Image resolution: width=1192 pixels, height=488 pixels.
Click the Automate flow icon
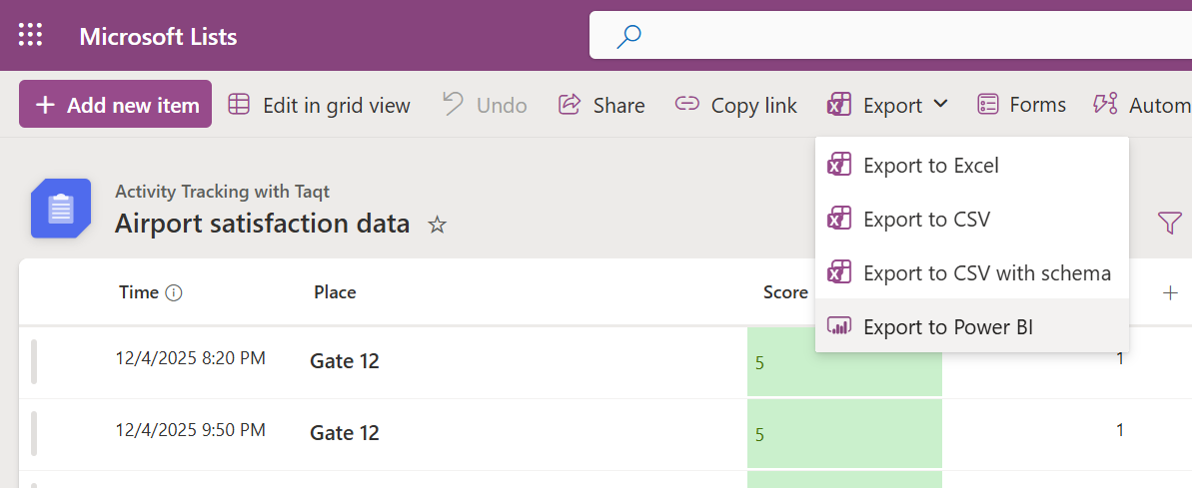tap(1105, 104)
